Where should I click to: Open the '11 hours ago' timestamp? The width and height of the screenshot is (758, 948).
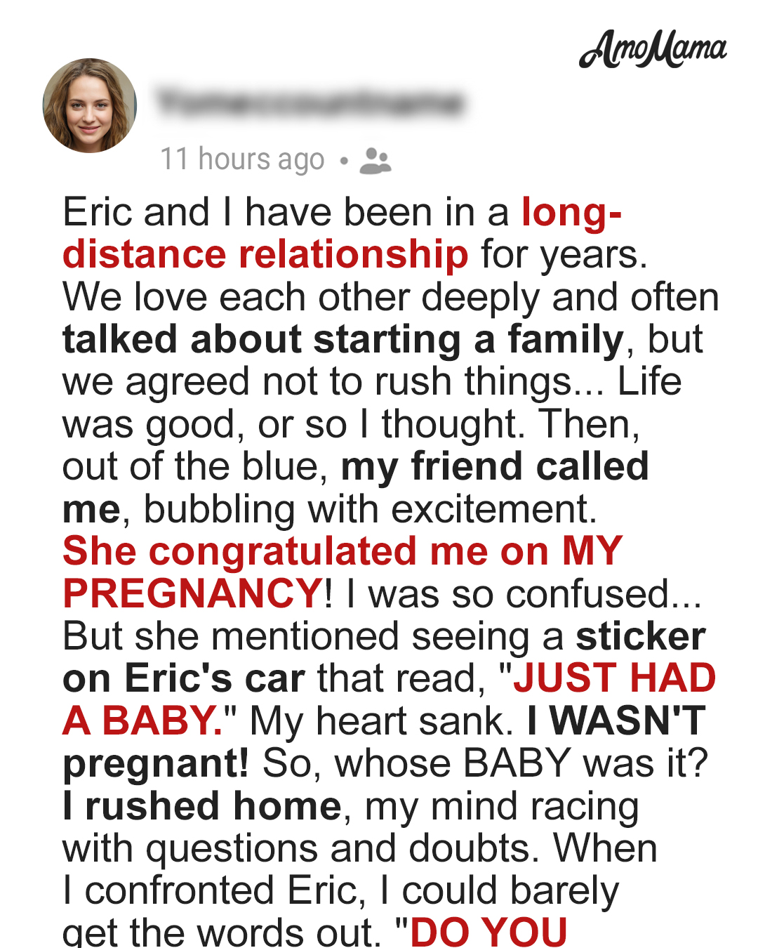(x=242, y=159)
